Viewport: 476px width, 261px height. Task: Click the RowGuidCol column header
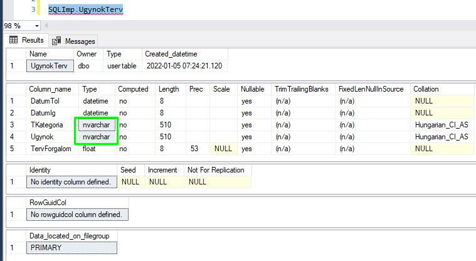pyautogui.click(x=77, y=203)
